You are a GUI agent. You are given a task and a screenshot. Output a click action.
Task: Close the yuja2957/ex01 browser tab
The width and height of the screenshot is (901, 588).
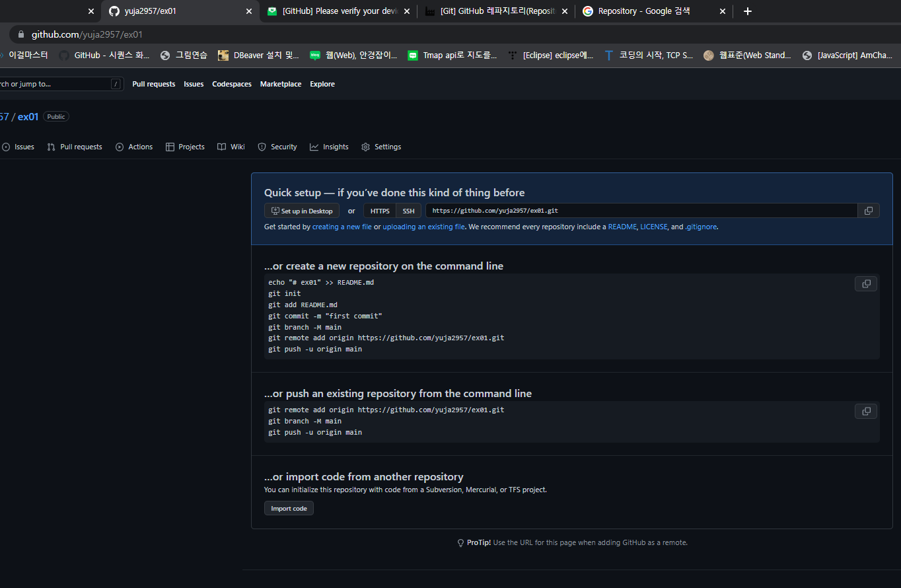[x=249, y=11]
